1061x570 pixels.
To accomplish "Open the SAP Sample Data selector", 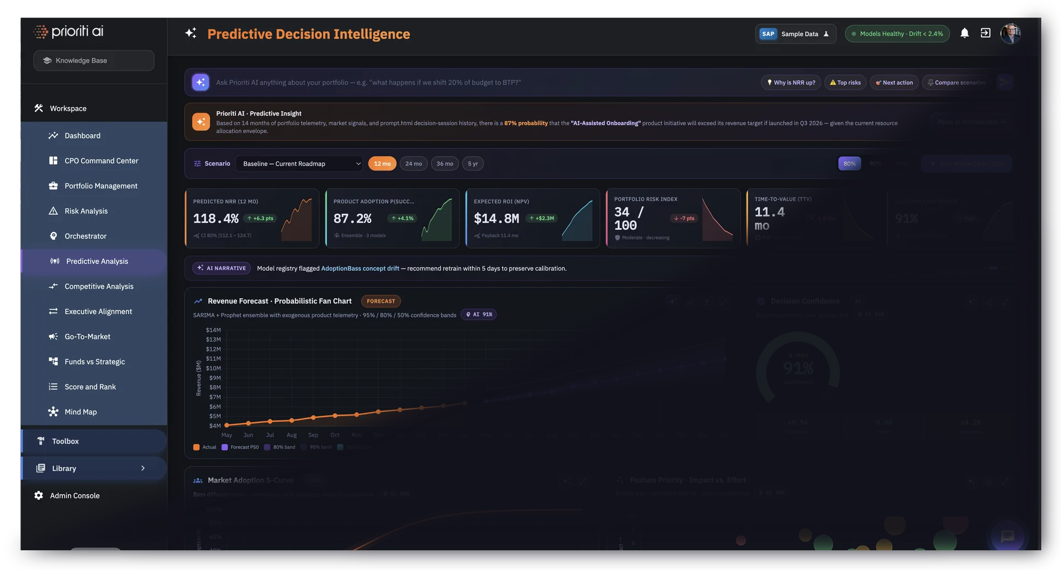I will 795,34.
